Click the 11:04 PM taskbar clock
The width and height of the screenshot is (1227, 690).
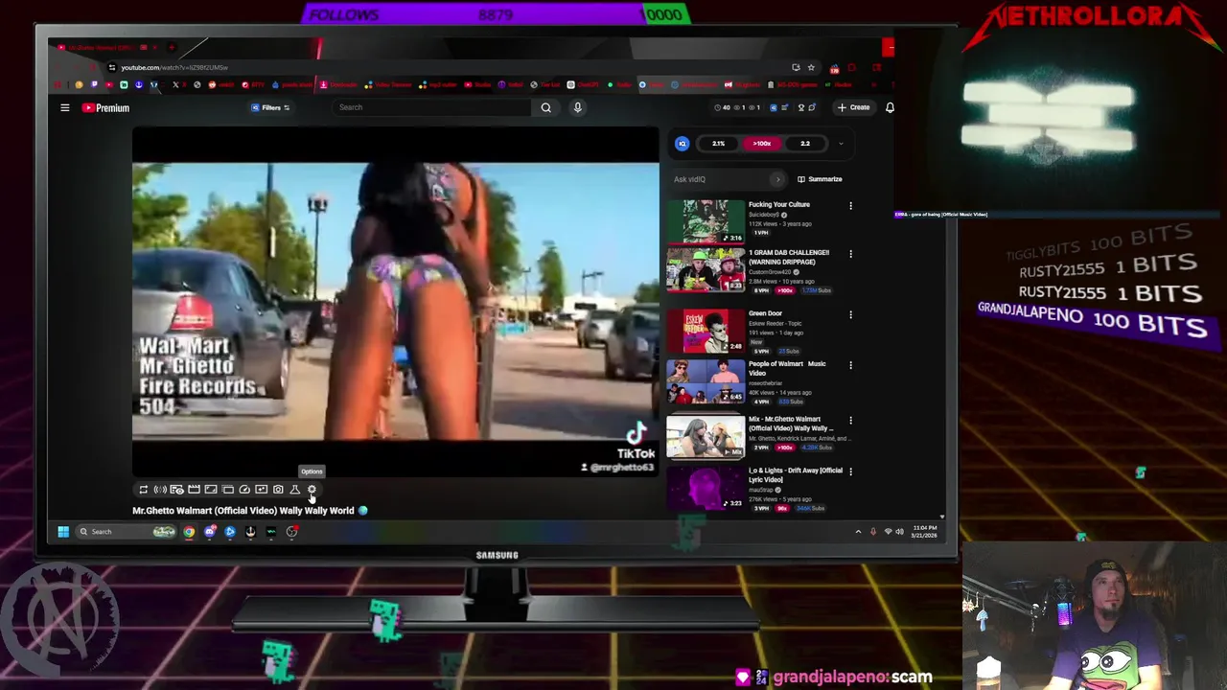[924, 528]
